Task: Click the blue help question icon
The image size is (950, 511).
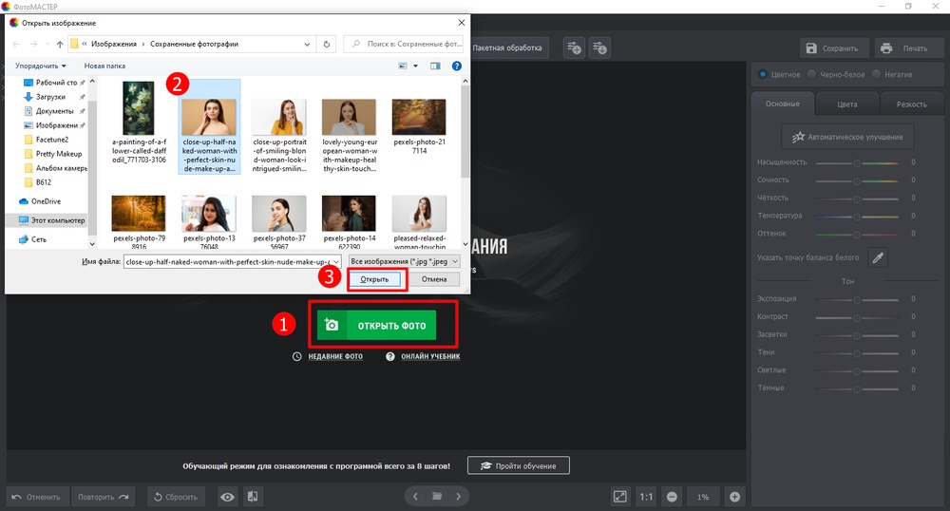Action: 457,66
